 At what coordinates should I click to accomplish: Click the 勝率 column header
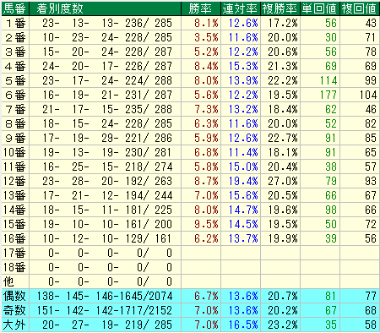[x=200, y=8]
